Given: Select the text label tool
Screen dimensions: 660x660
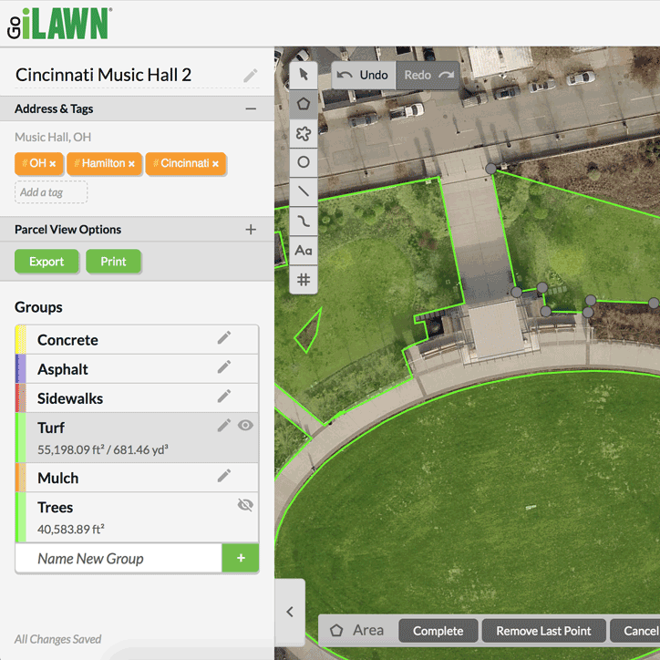Looking at the screenshot, I should pyautogui.click(x=304, y=251).
